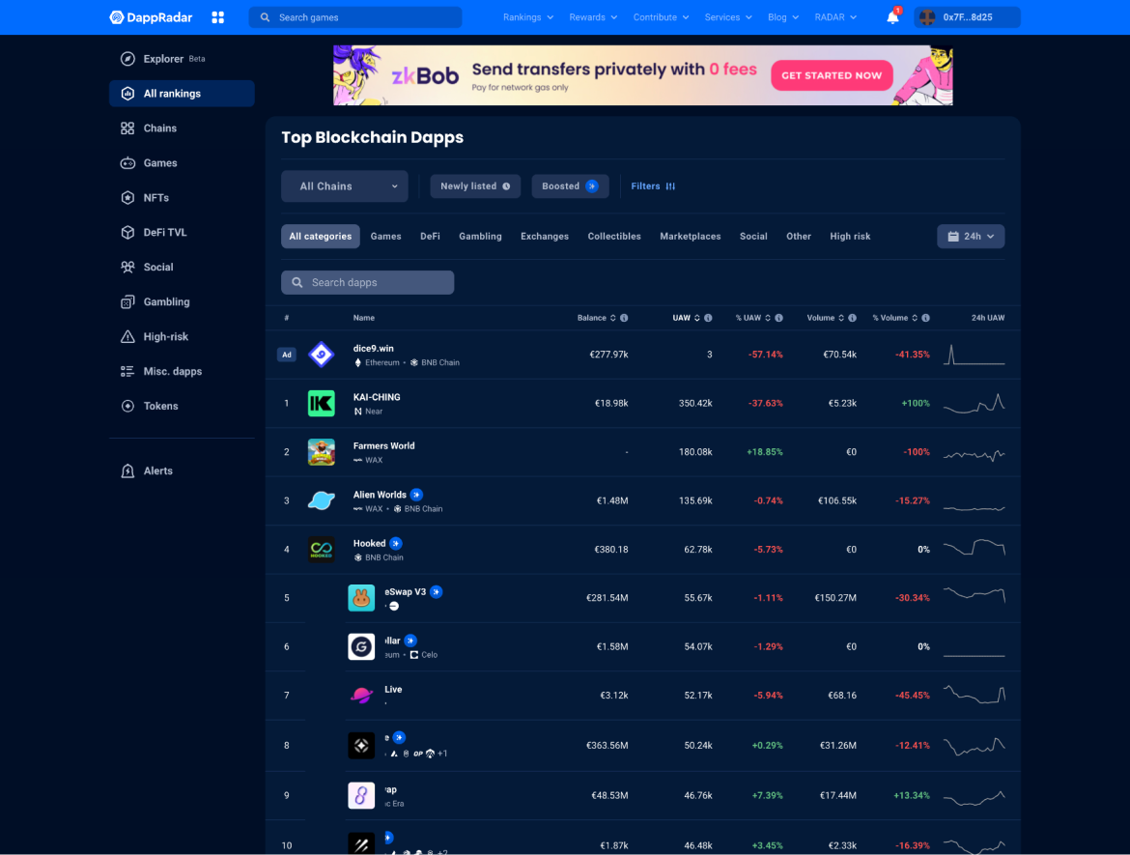
Task: Toggle the Boosted filter
Action: [x=570, y=186]
